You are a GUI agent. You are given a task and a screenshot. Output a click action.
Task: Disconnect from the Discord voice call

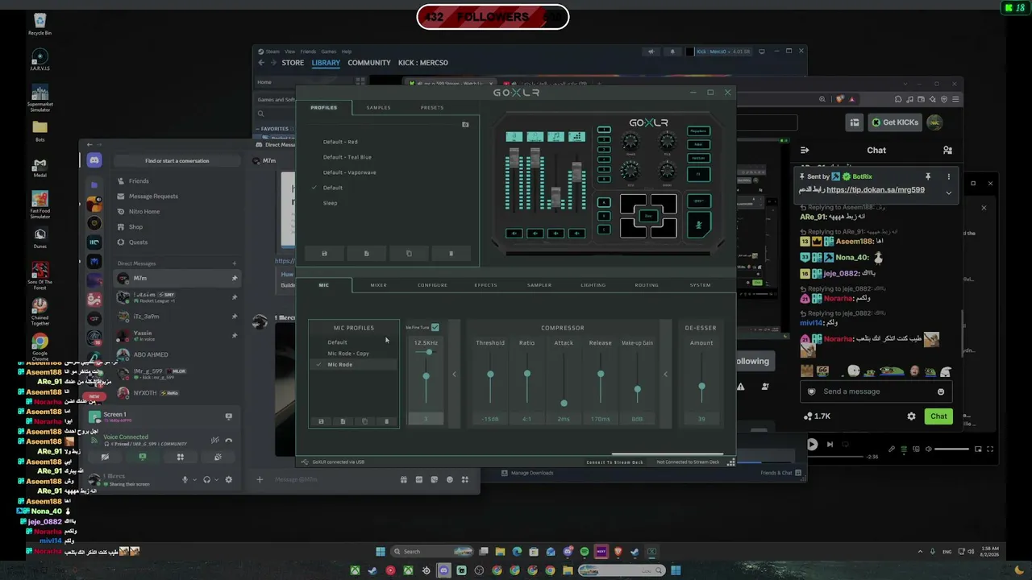[x=229, y=440]
